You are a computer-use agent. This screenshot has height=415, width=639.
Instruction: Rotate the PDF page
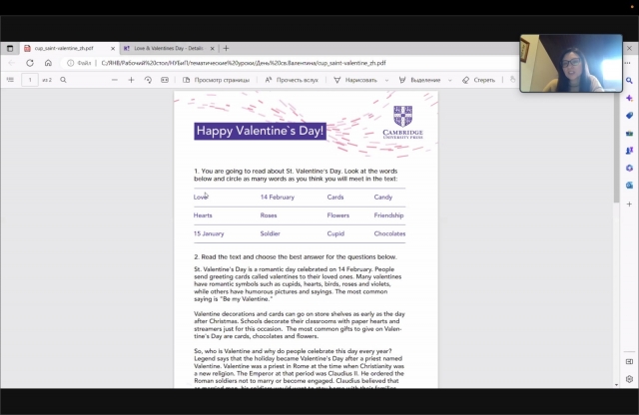[x=148, y=80]
